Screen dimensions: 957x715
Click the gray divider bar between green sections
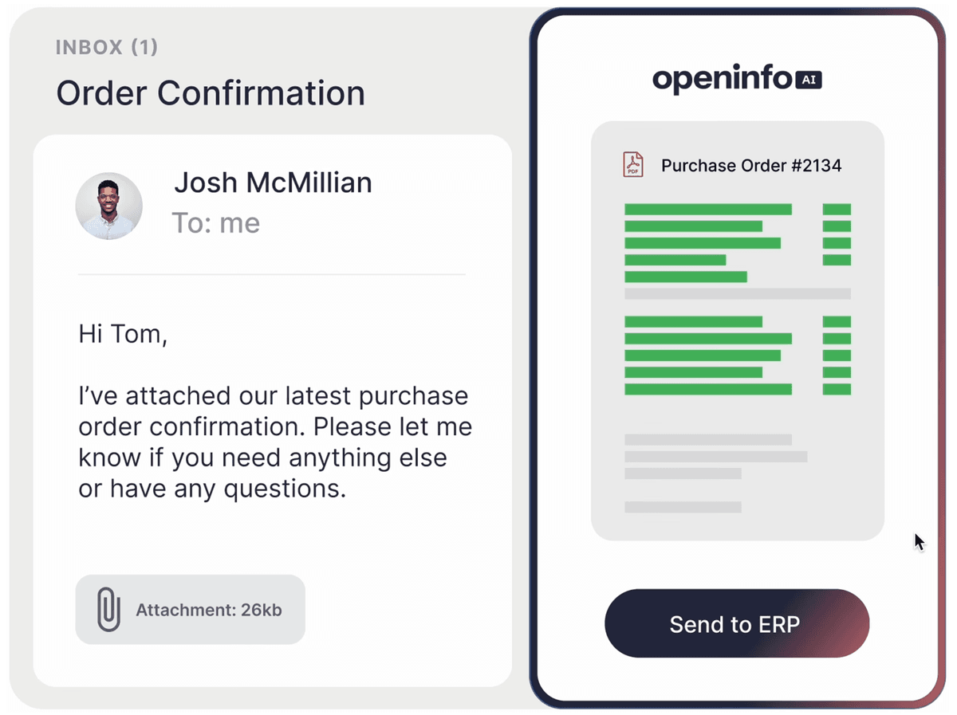(x=737, y=293)
